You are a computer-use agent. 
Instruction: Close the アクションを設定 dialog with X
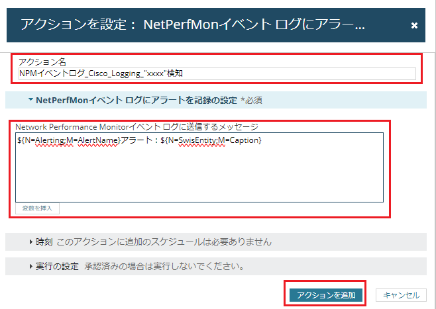click(x=414, y=26)
